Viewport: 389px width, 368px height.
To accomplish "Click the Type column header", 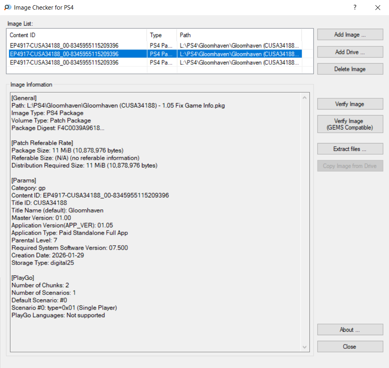I will pos(162,35).
